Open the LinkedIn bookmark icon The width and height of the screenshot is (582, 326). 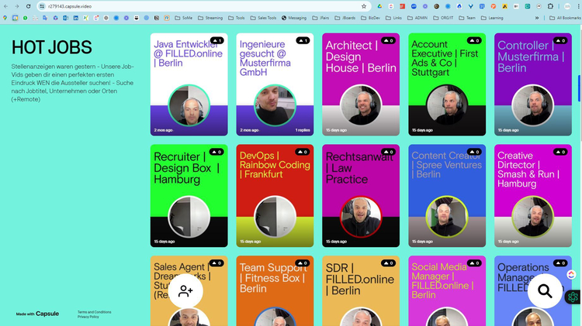coord(76,18)
